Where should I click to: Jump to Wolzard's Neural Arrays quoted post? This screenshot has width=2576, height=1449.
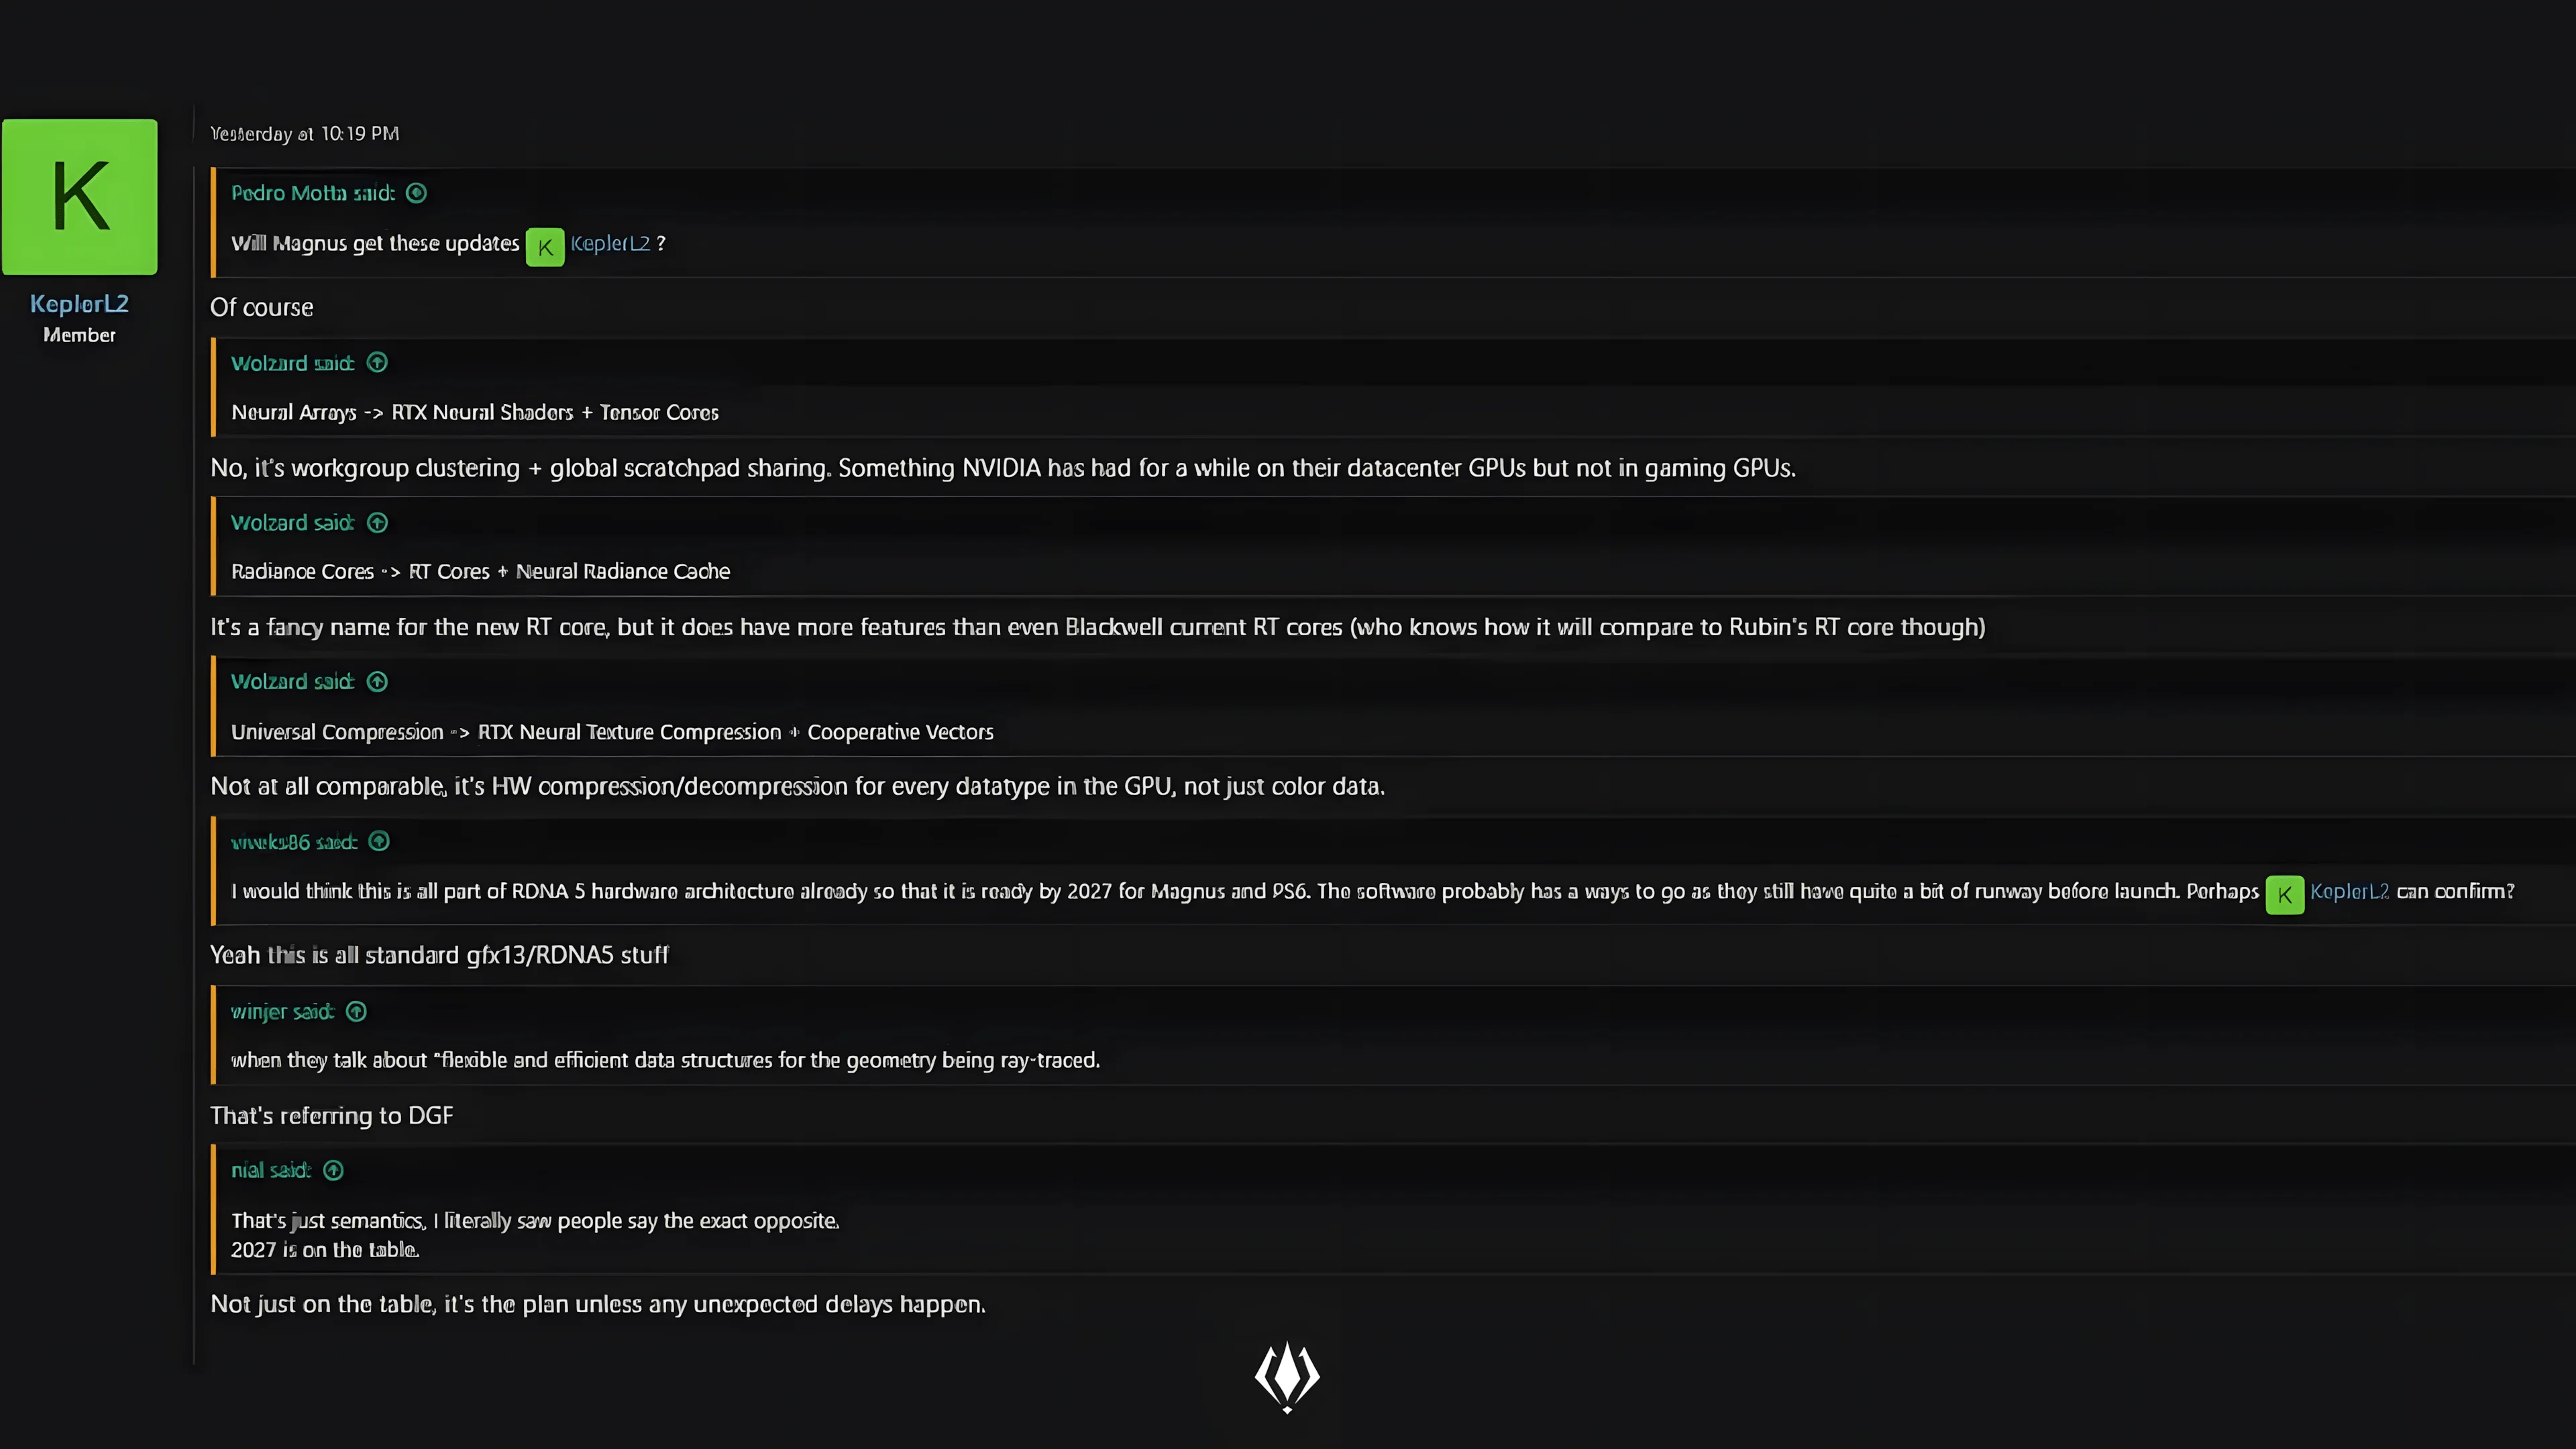click(377, 363)
